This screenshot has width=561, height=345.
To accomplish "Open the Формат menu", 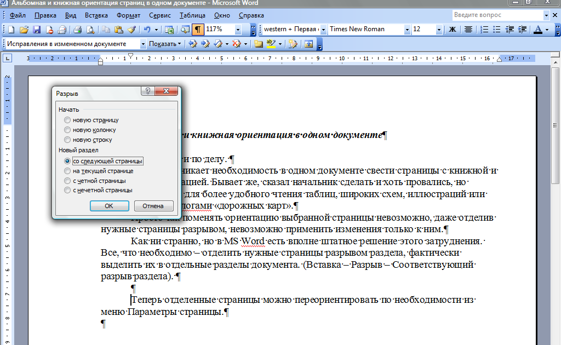I will point(128,15).
